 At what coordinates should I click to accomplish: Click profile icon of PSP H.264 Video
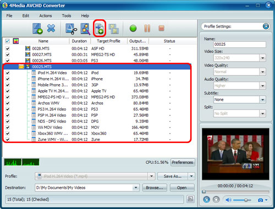tap(34, 115)
